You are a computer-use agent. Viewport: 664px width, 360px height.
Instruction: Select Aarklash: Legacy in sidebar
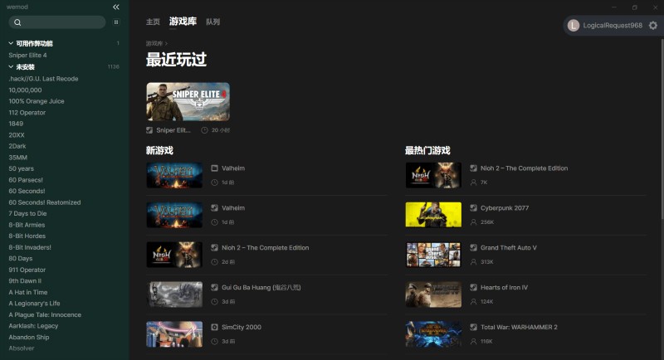[x=33, y=326]
